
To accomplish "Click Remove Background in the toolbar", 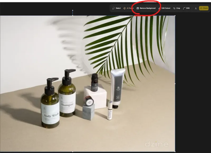I will click(146, 8).
